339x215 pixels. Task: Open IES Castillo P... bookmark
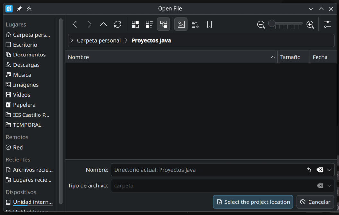(30, 115)
